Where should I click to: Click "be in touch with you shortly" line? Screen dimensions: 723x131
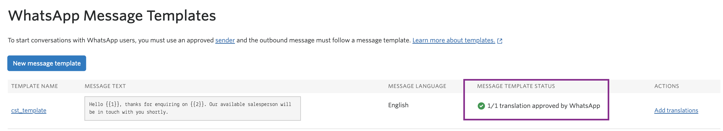pyautogui.click(x=129, y=112)
